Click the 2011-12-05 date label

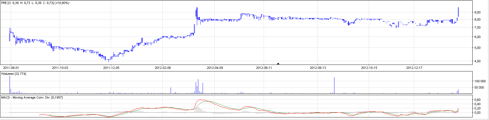pyautogui.click(x=111, y=68)
